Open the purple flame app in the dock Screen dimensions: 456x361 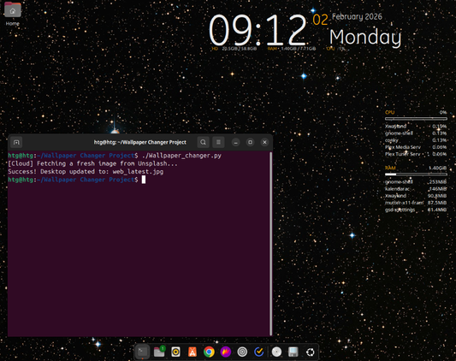[x=225, y=352]
